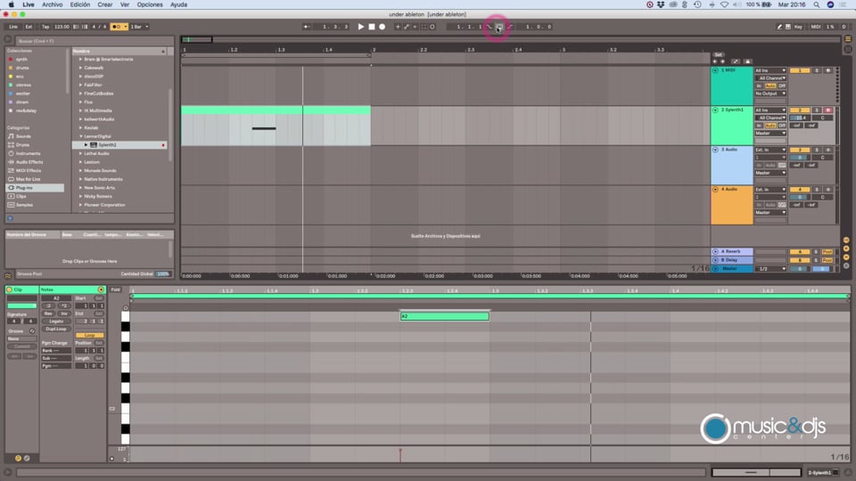This screenshot has width=856, height=481.
Task: Expand the Sylenth1 plug-in entry
Action: click(86, 145)
